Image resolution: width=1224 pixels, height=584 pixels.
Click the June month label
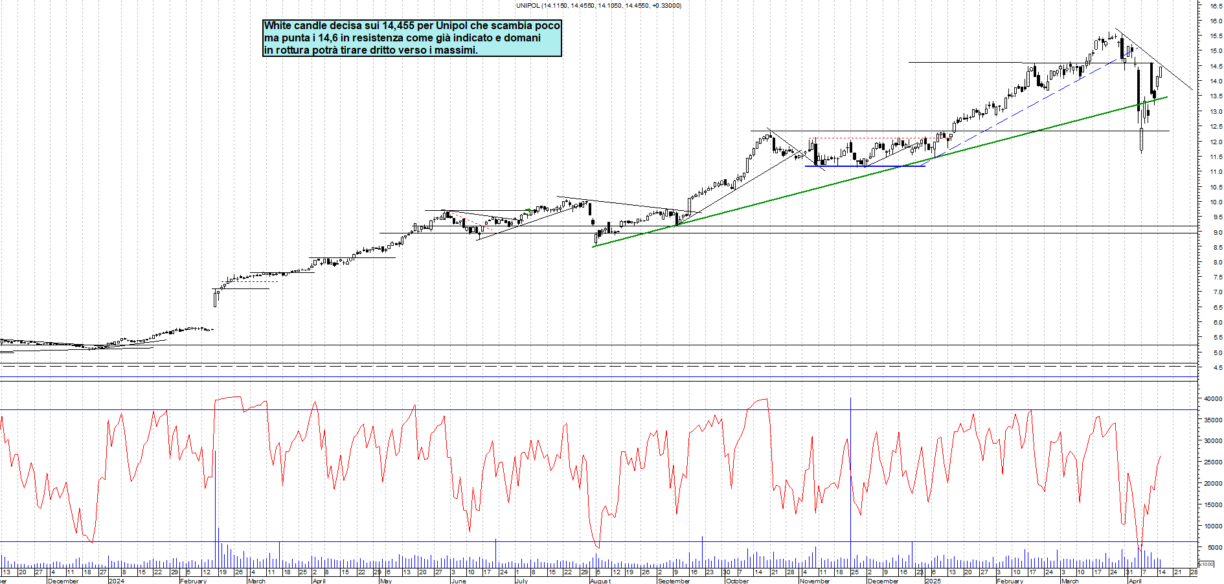[459, 581]
